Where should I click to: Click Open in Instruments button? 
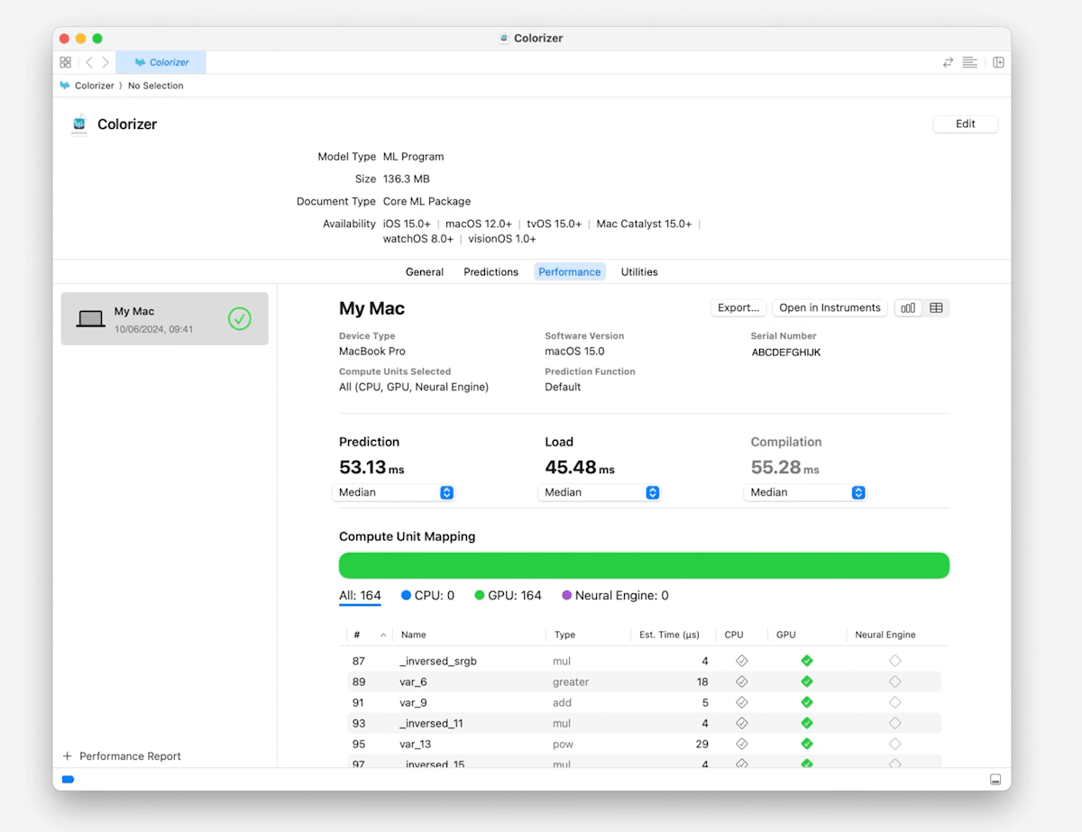click(830, 307)
